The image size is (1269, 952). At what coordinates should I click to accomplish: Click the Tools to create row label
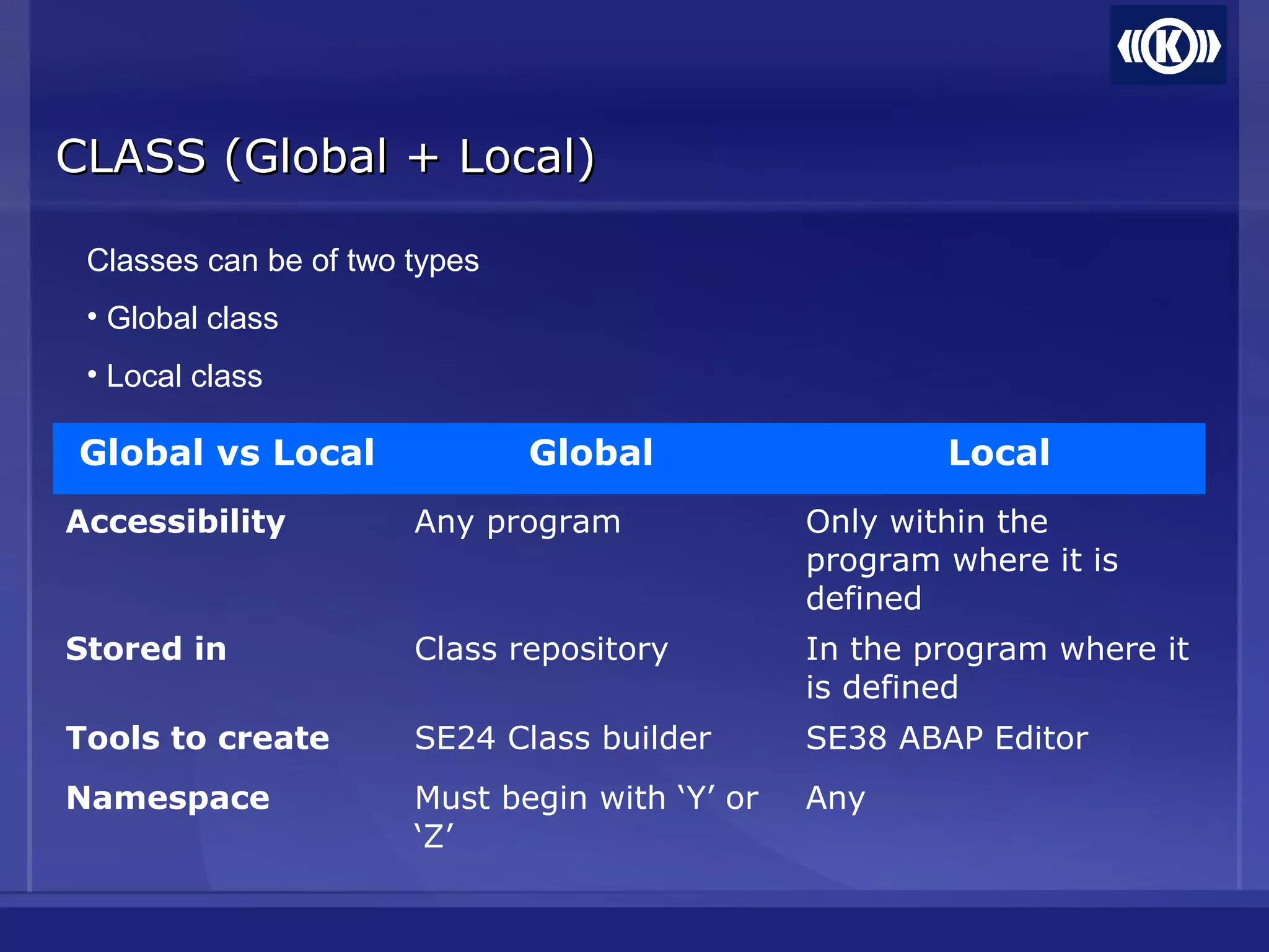point(198,738)
